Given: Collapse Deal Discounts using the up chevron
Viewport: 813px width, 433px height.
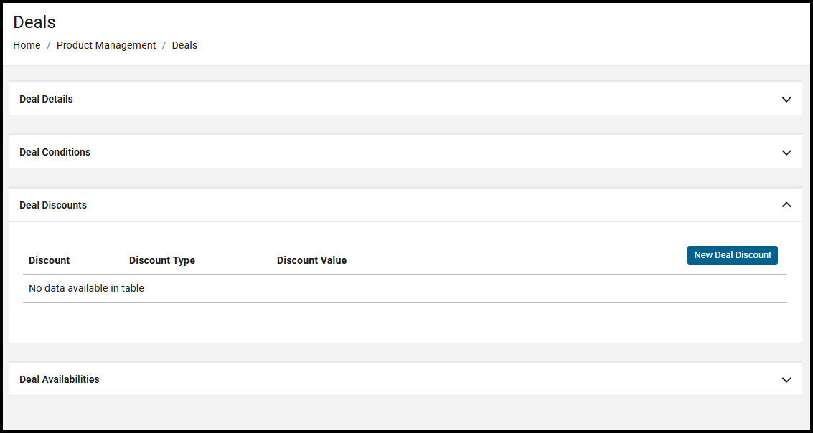Looking at the screenshot, I should [x=786, y=205].
